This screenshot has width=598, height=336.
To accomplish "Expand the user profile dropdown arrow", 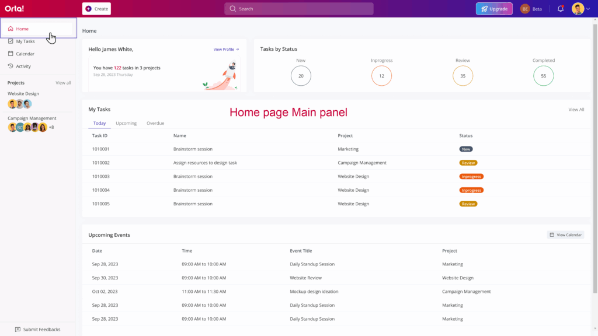I will (x=588, y=9).
